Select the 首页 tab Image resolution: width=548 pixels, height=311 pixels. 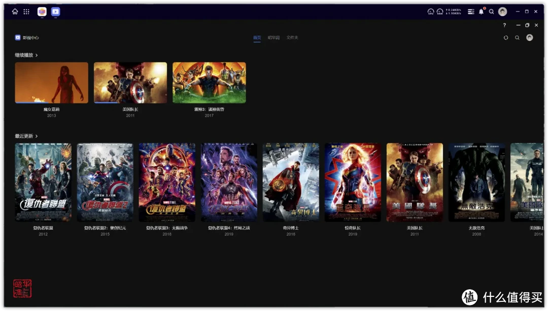click(x=257, y=37)
